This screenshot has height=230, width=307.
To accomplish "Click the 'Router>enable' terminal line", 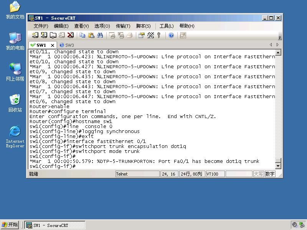I will coord(50,107).
